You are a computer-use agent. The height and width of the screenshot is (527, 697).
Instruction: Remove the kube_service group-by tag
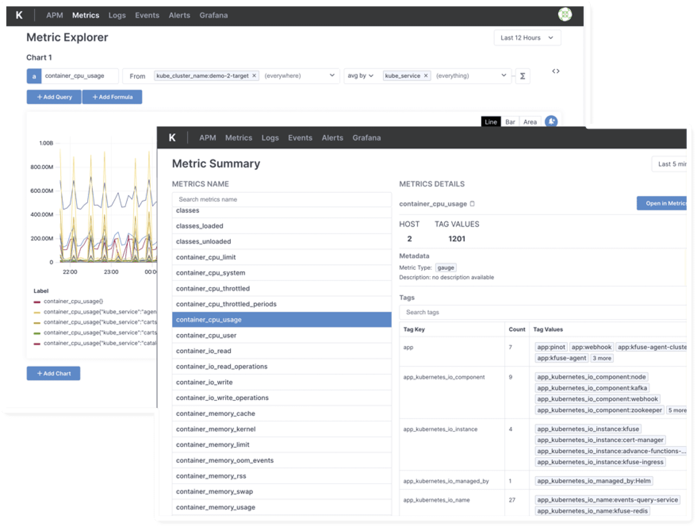click(425, 76)
